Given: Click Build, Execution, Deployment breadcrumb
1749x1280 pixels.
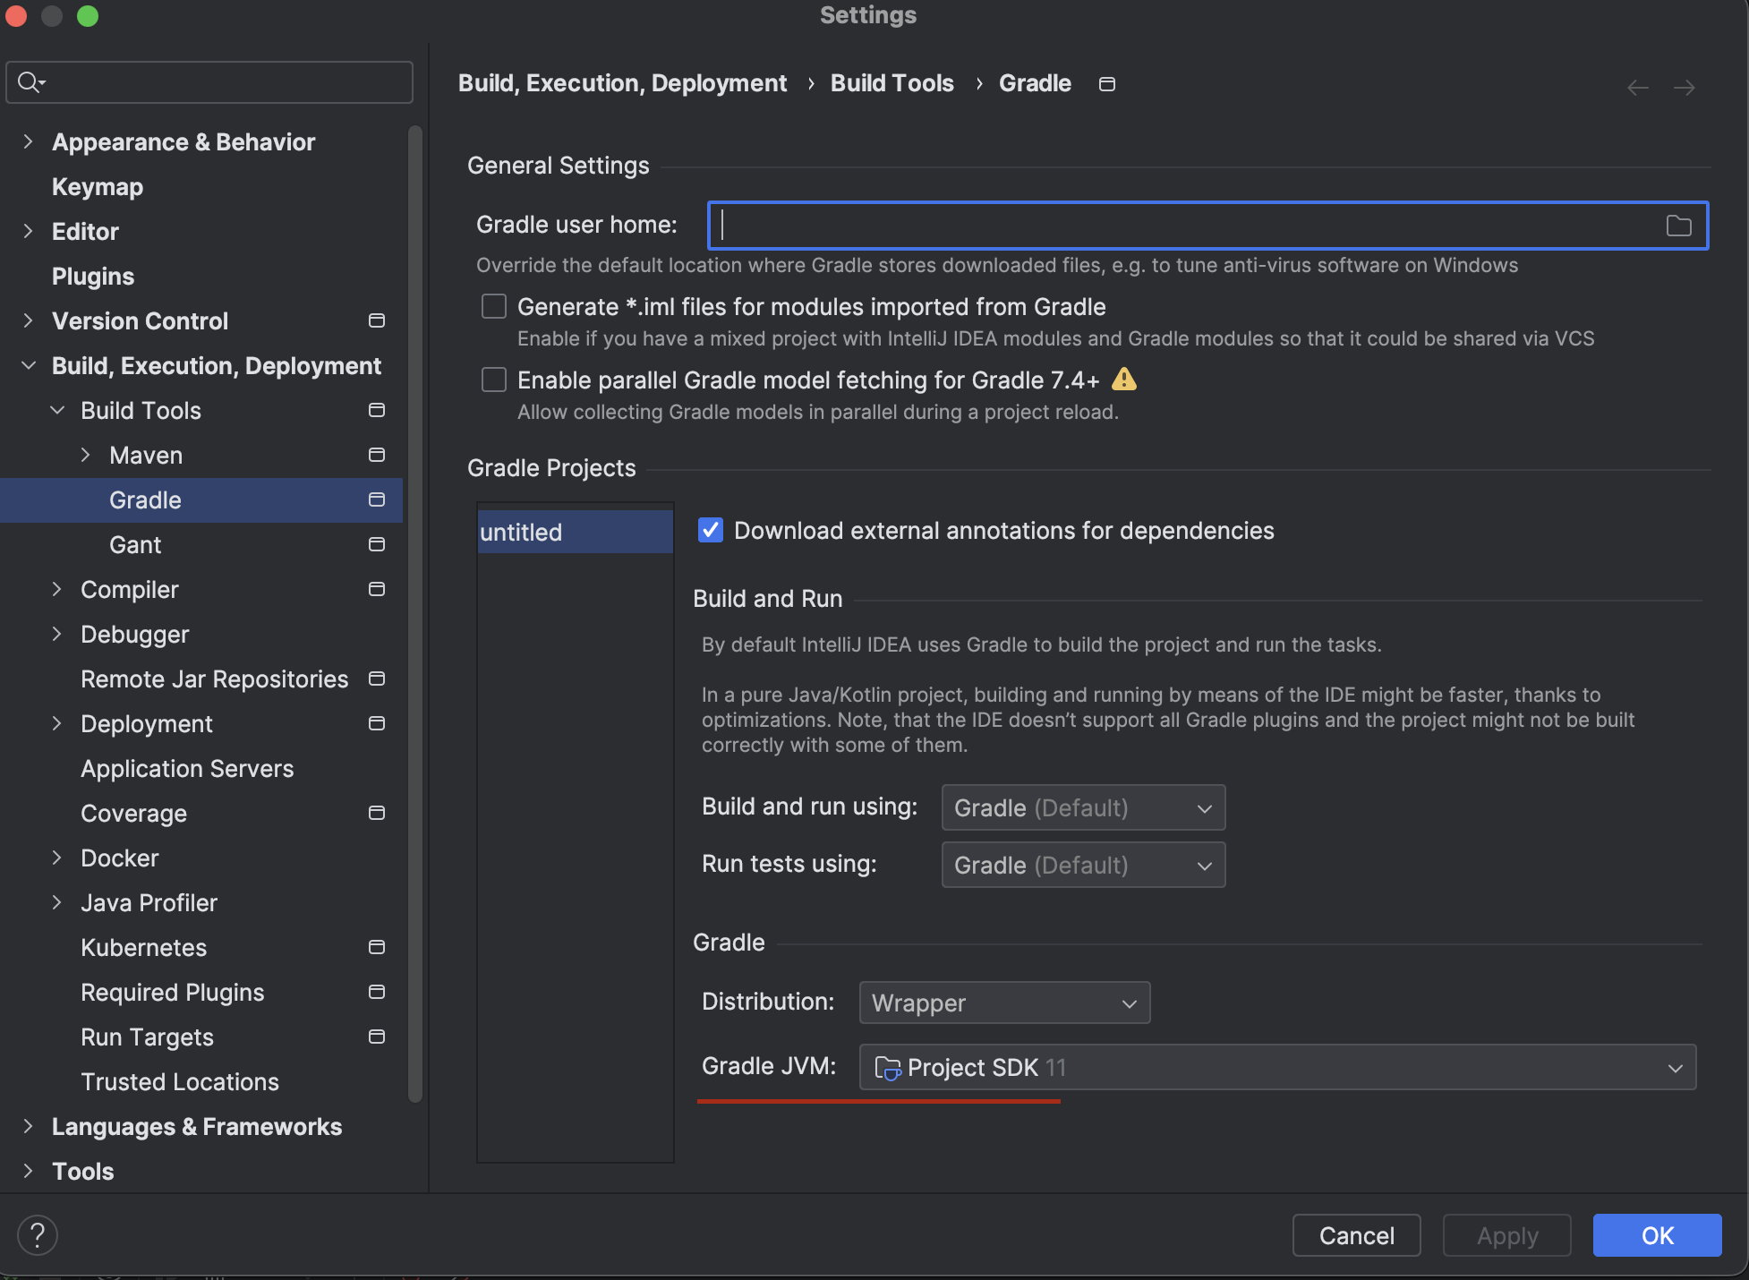Looking at the screenshot, I should coord(622,83).
